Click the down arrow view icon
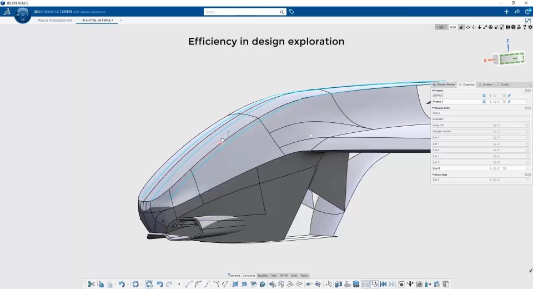The height and width of the screenshot is (289, 533). pos(479,27)
